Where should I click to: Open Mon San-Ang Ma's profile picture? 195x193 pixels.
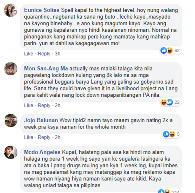tap(11, 69)
